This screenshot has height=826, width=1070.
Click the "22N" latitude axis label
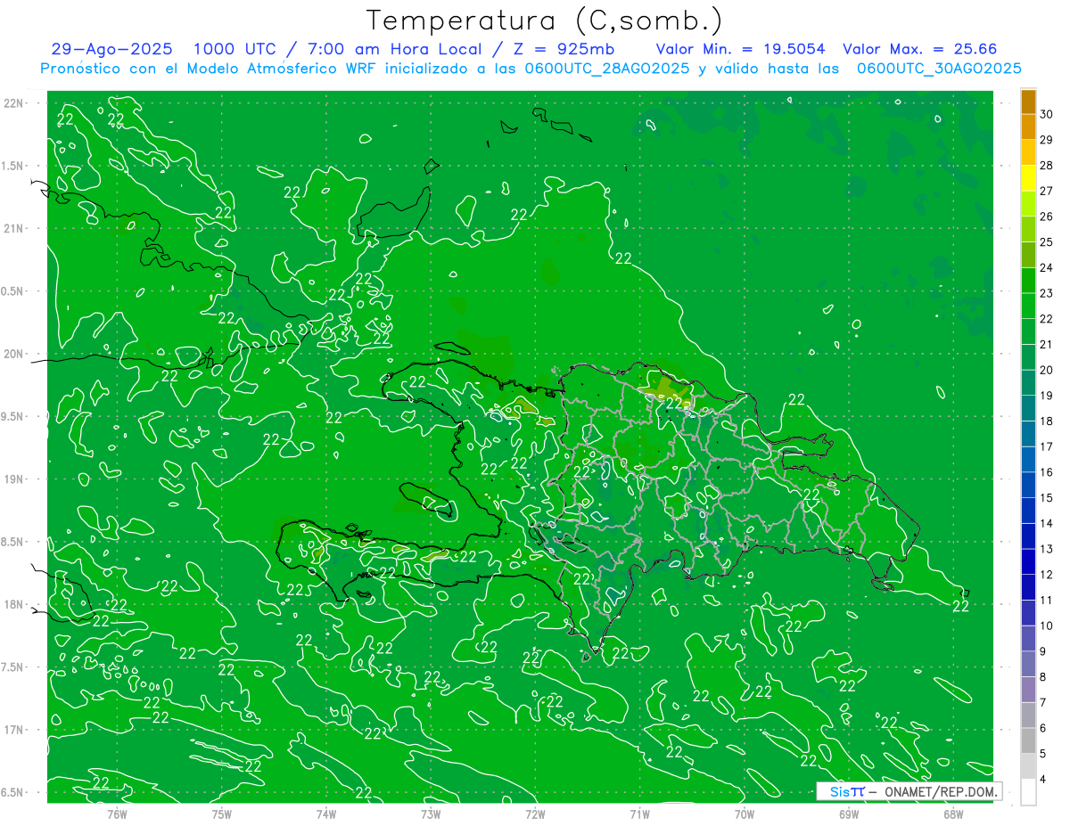point(15,103)
